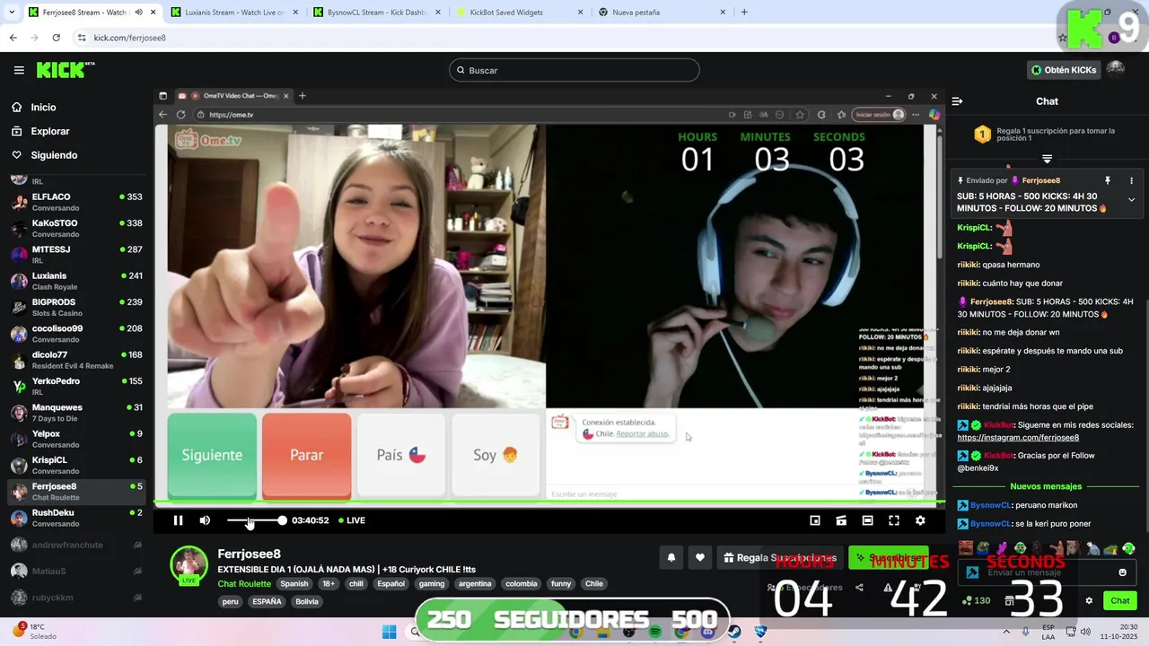Open Luxianis channel in sidebar
The image size is (1149, 646).
click(x=76, y=281)
